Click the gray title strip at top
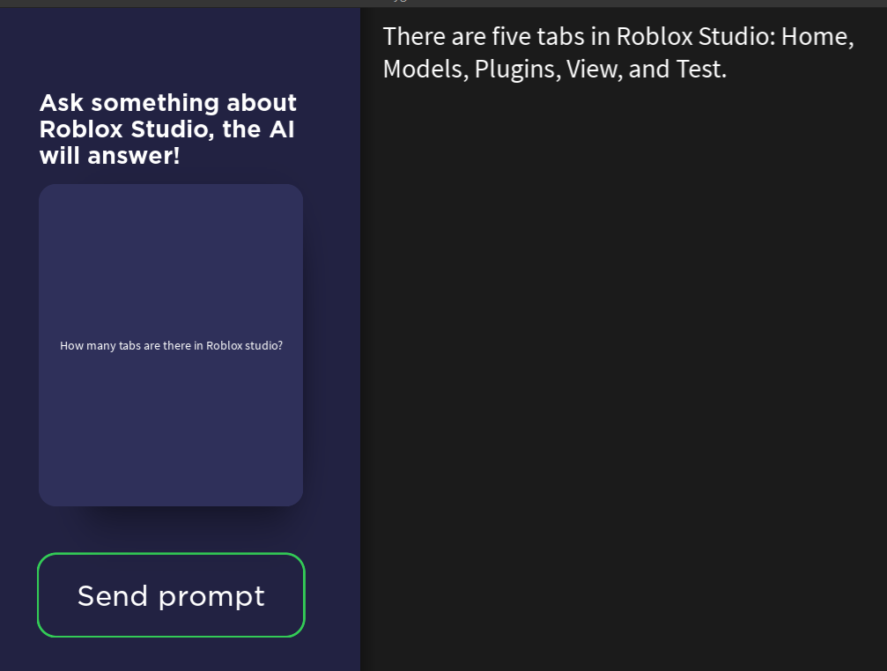The image size is (887, 671). 444,4
